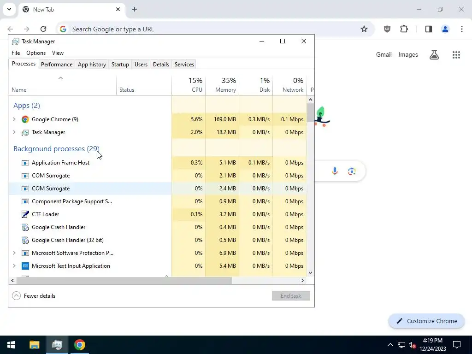Screen dimensions: 472x354
Task: Sort processes by Memory column
Action: (x=223, y=85)
